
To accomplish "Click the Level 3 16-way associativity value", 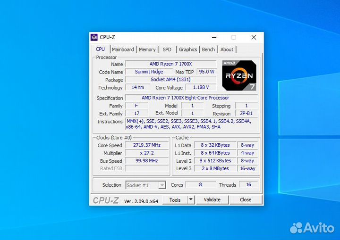I will [x=247, y=168].
